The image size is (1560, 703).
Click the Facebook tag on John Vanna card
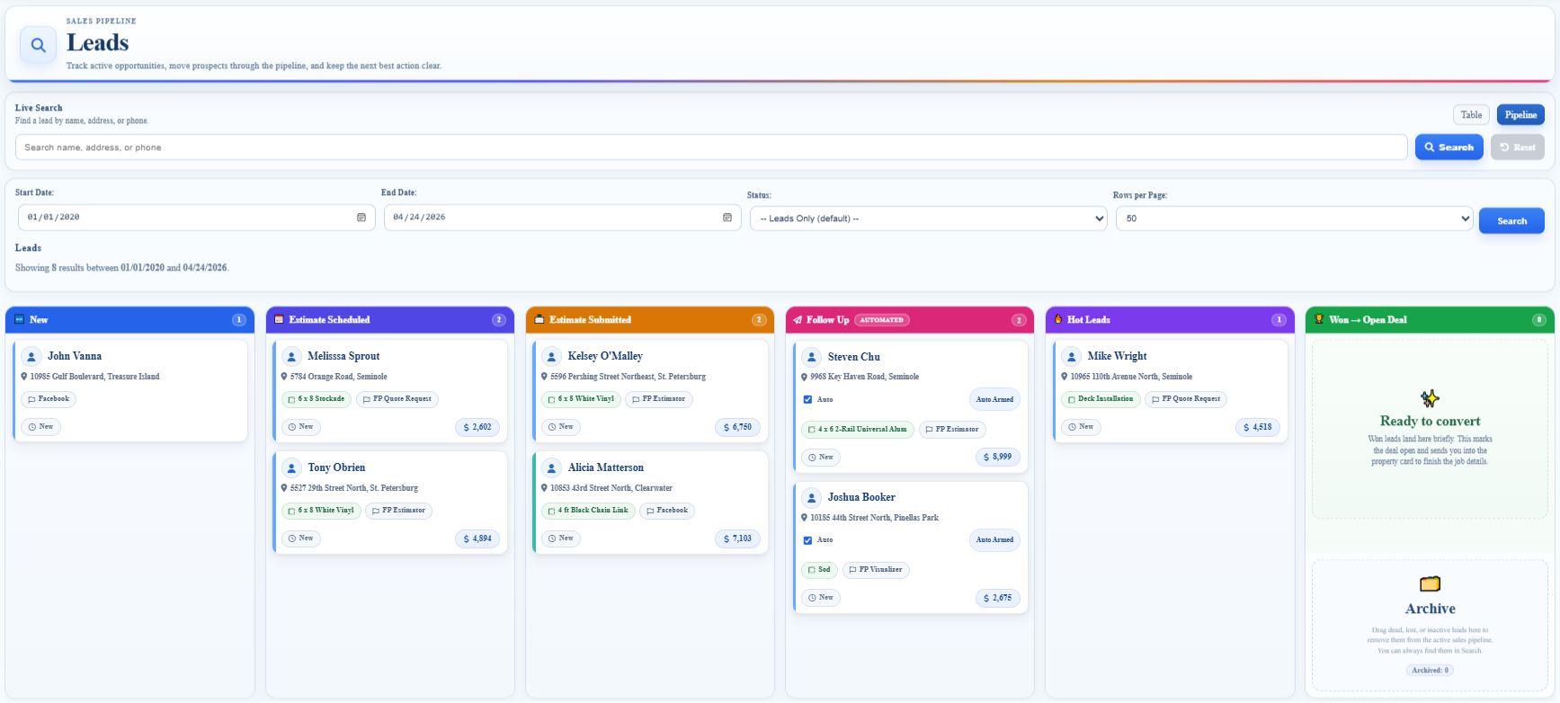(49, 399)
